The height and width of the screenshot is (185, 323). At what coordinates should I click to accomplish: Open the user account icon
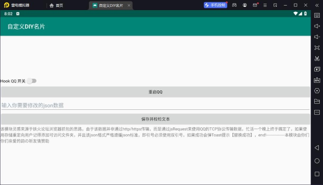(245, 5)
